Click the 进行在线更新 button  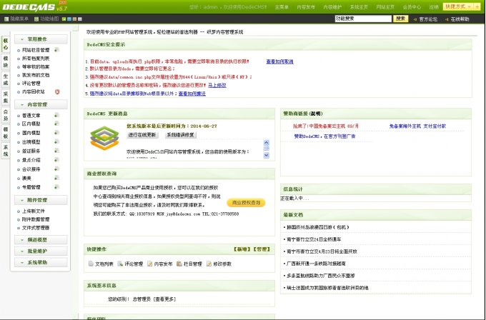coord(142,135)
